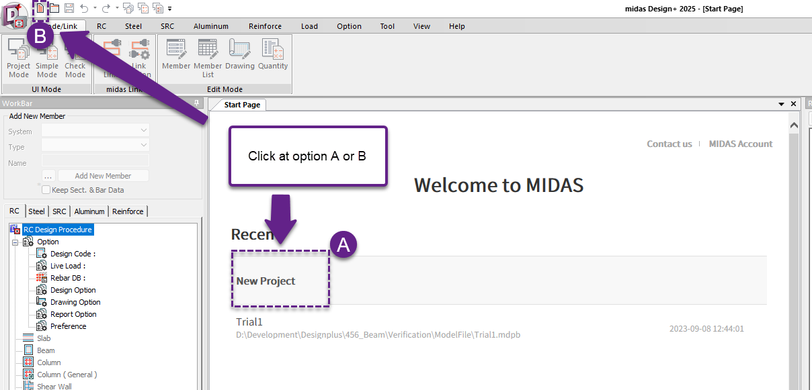This screenshot has height=390, width=812.
Task: Close the Start Page tab with X
Action: pyautogui.click(x=793, y=104)
